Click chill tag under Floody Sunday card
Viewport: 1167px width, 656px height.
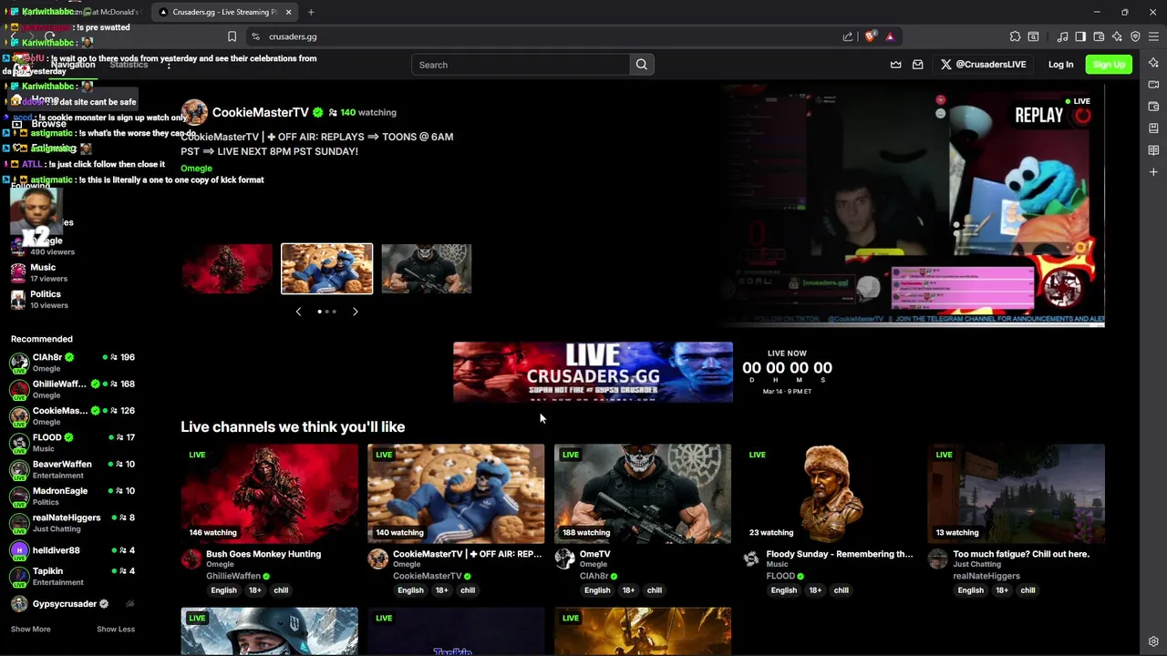(841, 590)
